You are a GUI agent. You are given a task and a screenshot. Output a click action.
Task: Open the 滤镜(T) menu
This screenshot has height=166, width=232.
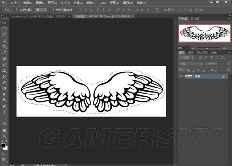point(91,3)
